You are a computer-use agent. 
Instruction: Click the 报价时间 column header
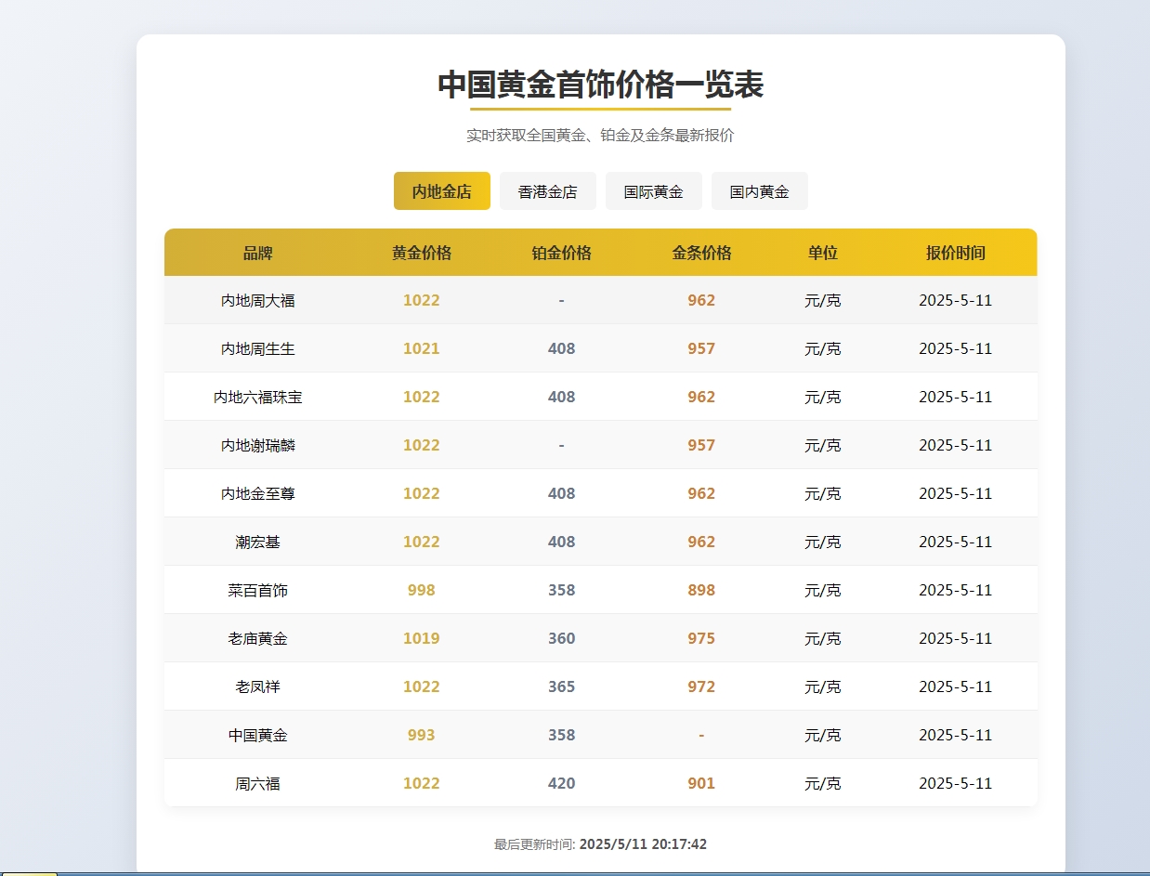click(956, 253)
